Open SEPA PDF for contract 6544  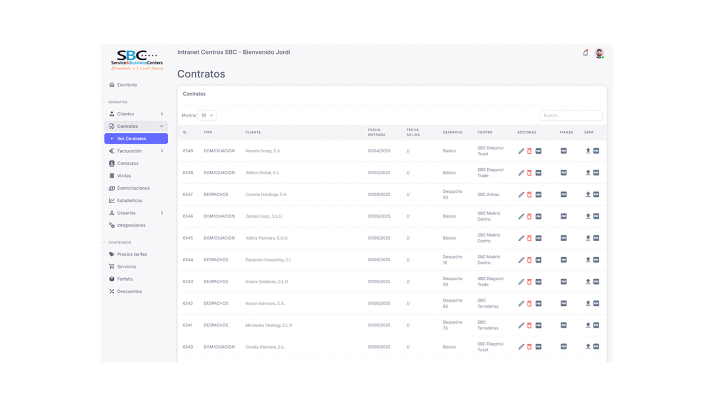pos(596,260)
